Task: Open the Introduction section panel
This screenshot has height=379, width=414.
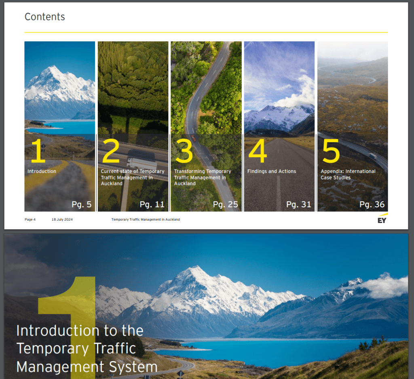Action: (x=60, y=126)
